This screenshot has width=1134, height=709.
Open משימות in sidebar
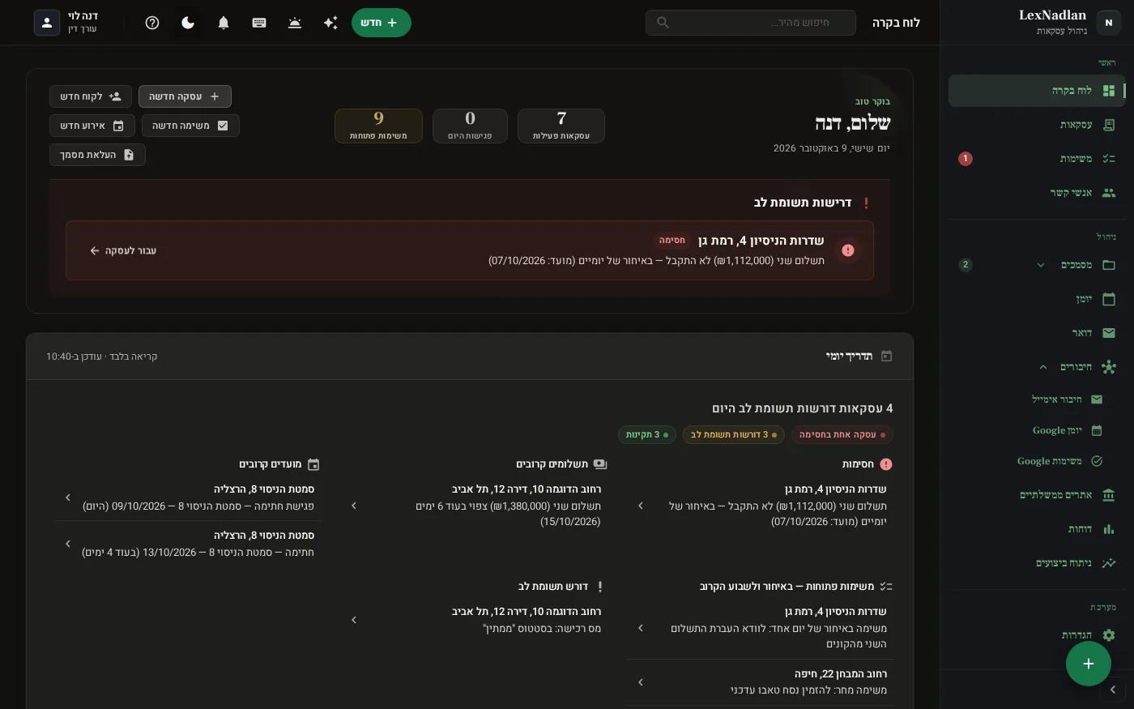[1037, 159]
